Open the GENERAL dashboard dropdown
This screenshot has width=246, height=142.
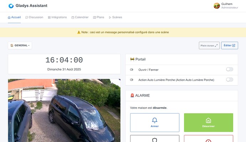(x=20, y=45)
